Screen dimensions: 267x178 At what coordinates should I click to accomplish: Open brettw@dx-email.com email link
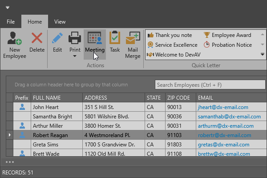tap(224, 154)
